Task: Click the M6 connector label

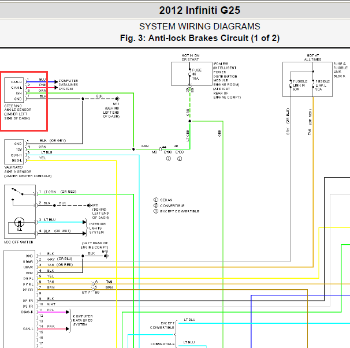Action: tap(155, 152)
